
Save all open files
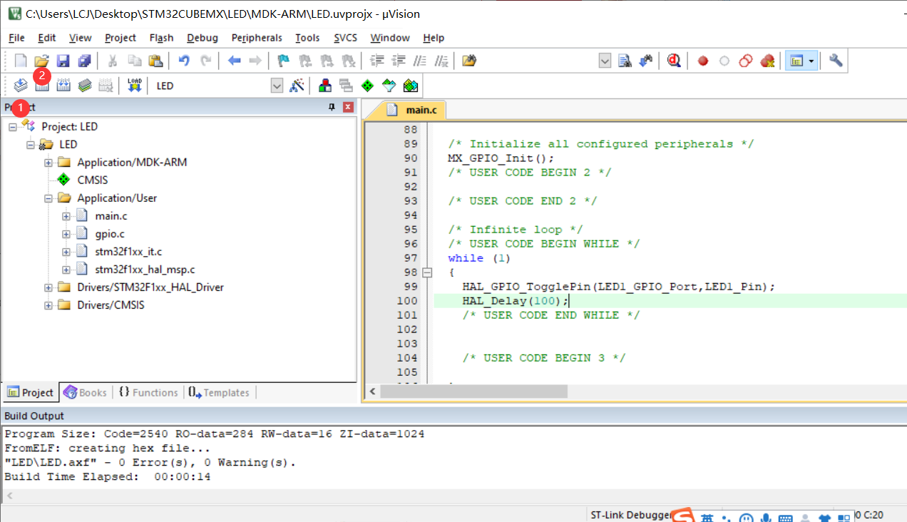click(x=84, y=61)
